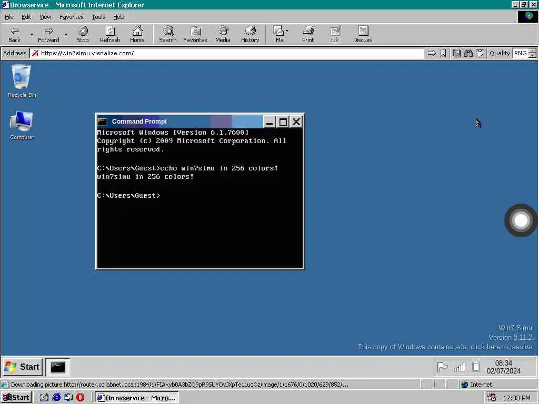This screenshot has width=539, height=404.
Task: Open the View menu
Action: tap(45, 17)
